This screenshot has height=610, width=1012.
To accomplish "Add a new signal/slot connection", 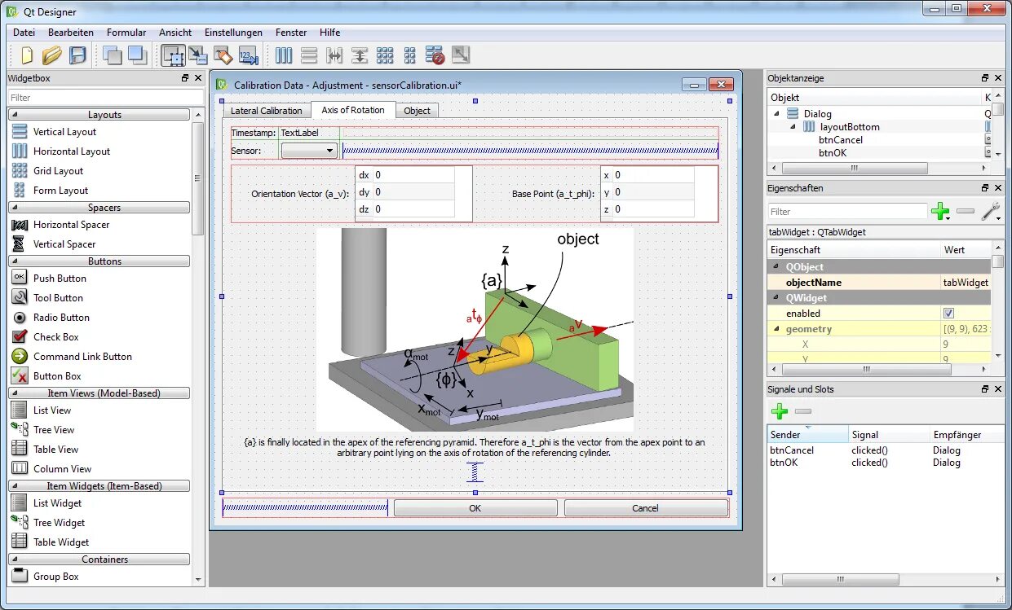I will 780,411.
